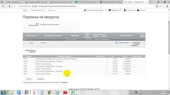This screenshot has height=95, width=170.
Task: Click the bold 'Оформить' link in the footer note
Action: coord(64,82)
